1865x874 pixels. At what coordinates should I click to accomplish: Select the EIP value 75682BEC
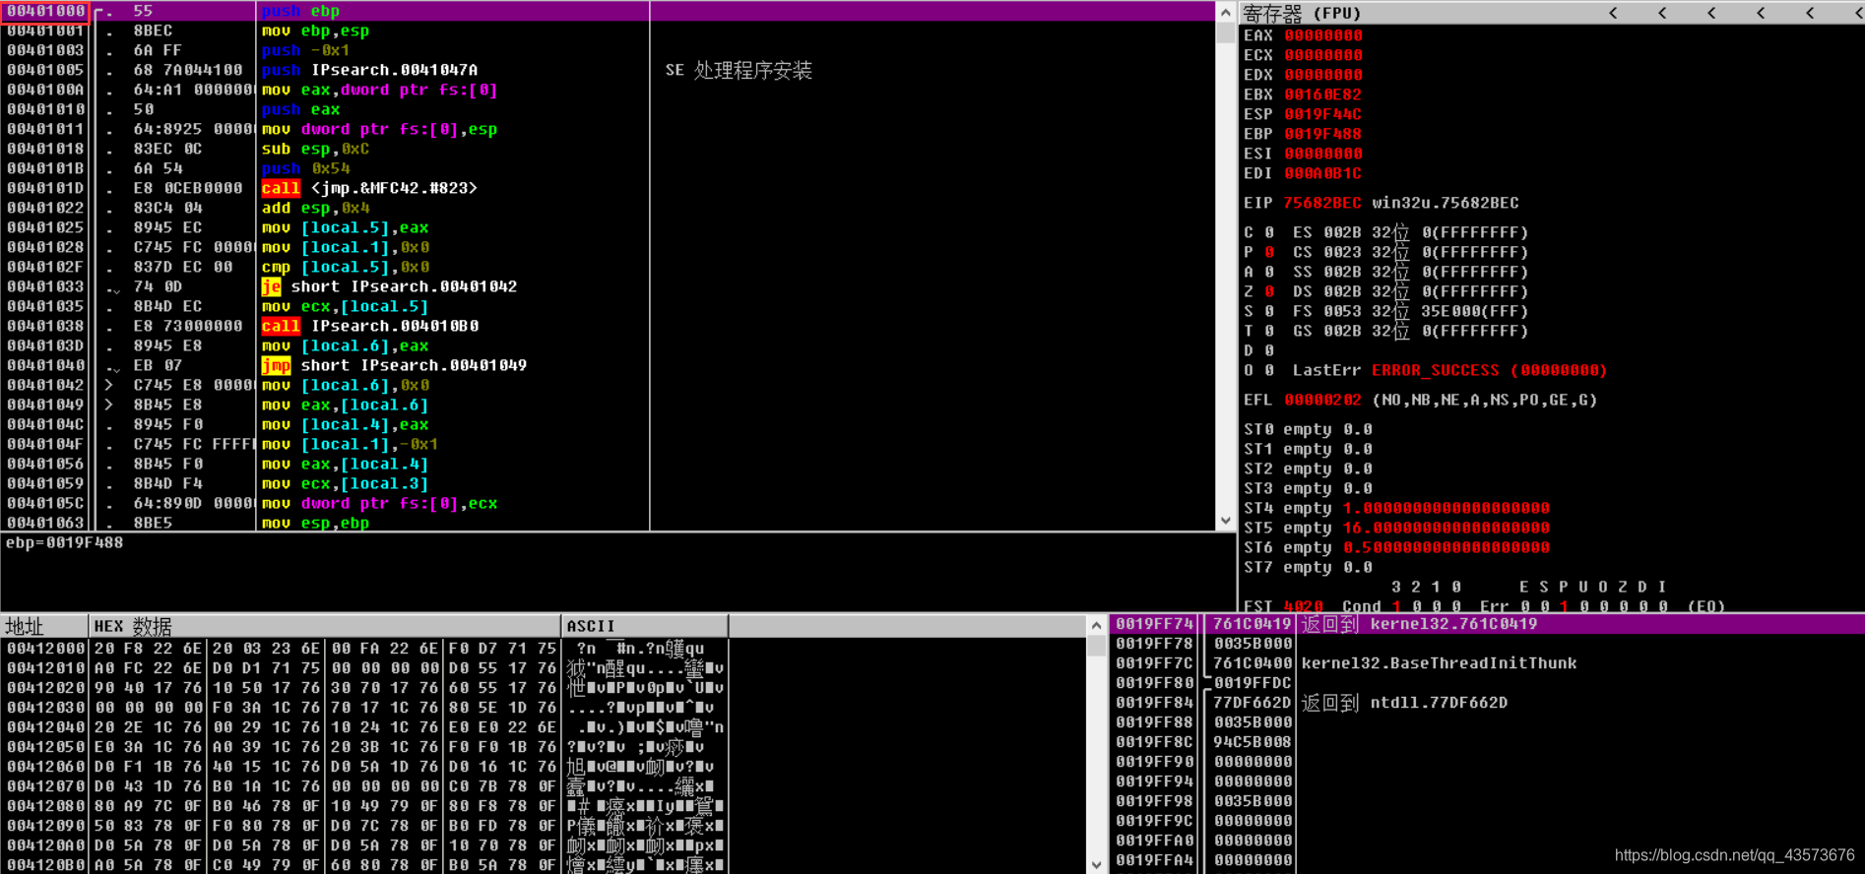click(1322, 203)
